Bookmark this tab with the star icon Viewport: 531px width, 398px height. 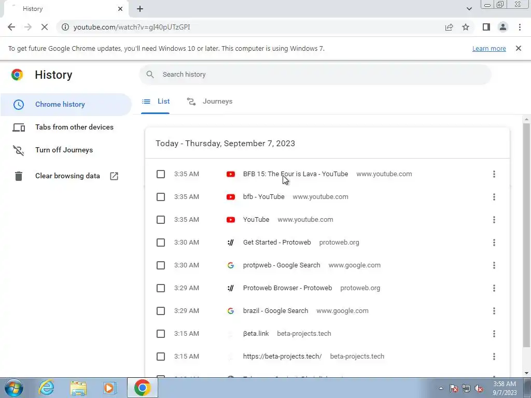coord(466,27)
